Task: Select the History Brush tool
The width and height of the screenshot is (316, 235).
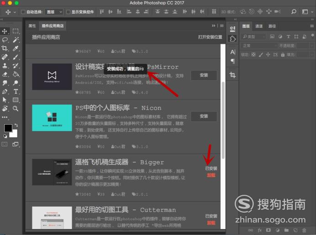Action: tap(16, 66)
